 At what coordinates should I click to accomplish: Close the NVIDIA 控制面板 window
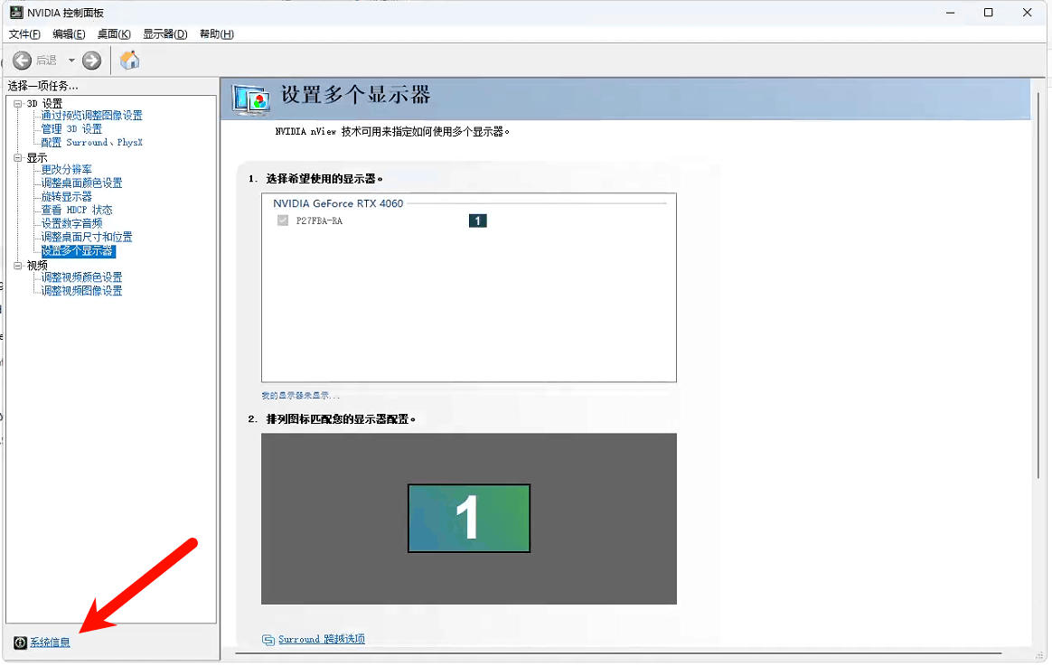(1028, 13)
